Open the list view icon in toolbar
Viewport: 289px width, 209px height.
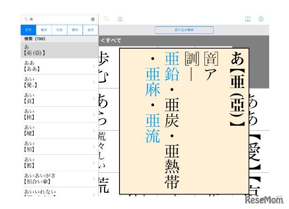tap(120, 19)
